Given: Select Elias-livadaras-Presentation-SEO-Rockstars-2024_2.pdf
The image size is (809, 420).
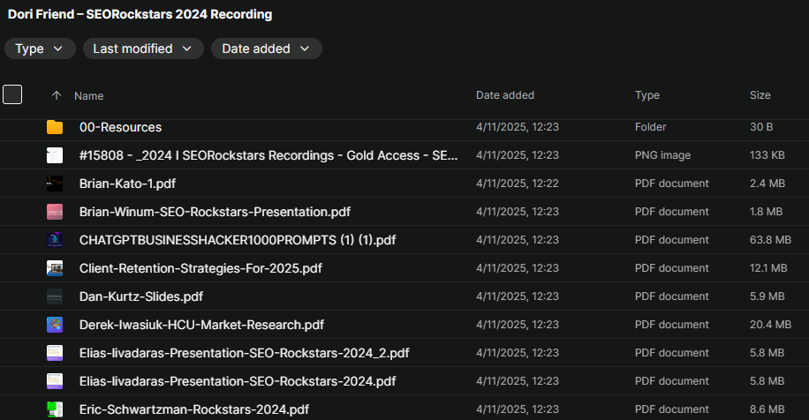Looking at the screenshot, I should (244, 353).
